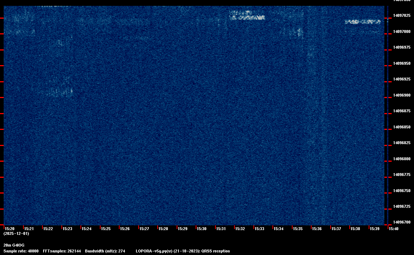This screenshot has height=255, width=414.
Task: Click the 15:30 time axis label
Action: [202, 229]
